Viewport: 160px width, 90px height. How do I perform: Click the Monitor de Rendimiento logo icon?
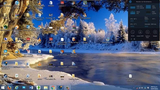point(130,2)
